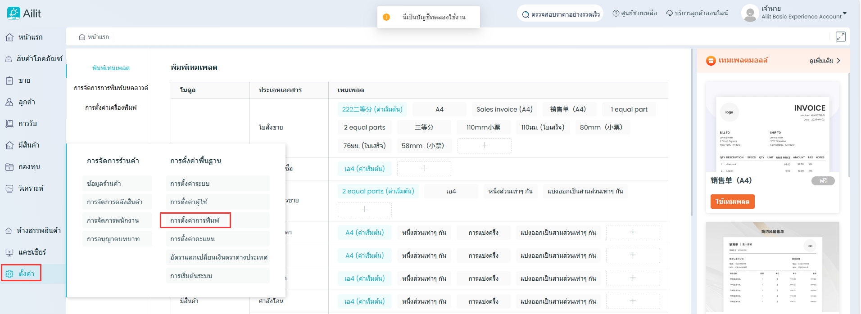Viewport: 861px width, 314px height.
Task: Open the ลูกค้า customer sidebar icon
Action: point(9,102)
